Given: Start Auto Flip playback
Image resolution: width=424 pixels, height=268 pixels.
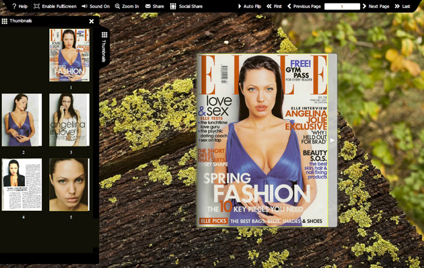Looking at the screenshot, I should (x=240, y=6).
